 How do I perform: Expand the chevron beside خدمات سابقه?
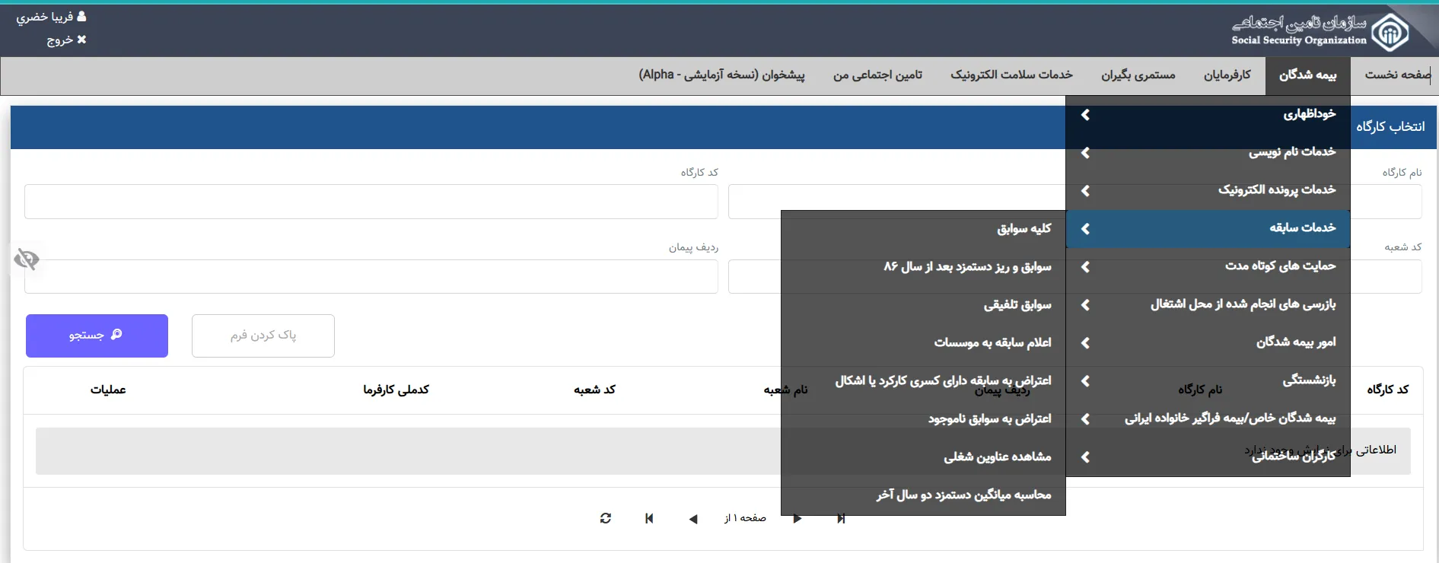tap(1086, 229)
